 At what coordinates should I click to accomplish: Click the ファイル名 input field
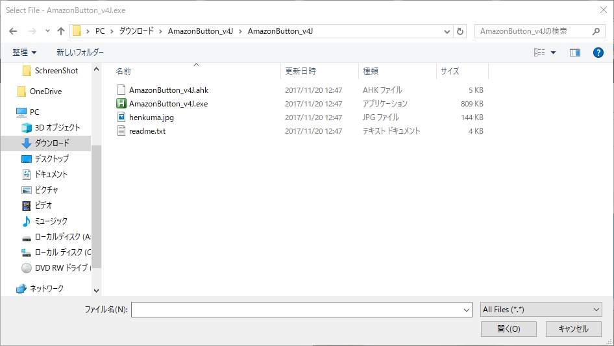297,310
